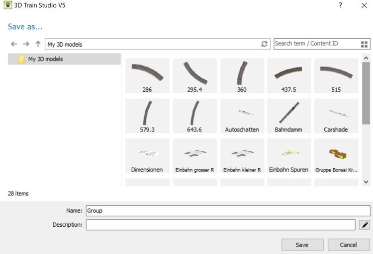This screenshot has width=373, height=254.
Task: Navigate up one folder level
Action: point(38,44)
